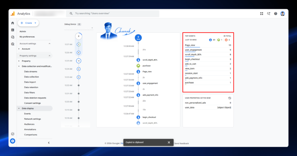Open My preferences
The image size is (297, 156).
click(27, 37)
